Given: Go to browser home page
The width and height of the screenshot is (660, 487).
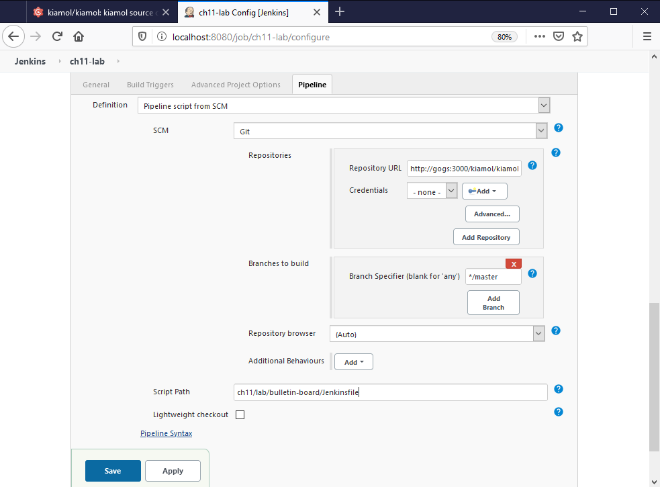Looking at the screenshot, I should coord(79,36).
